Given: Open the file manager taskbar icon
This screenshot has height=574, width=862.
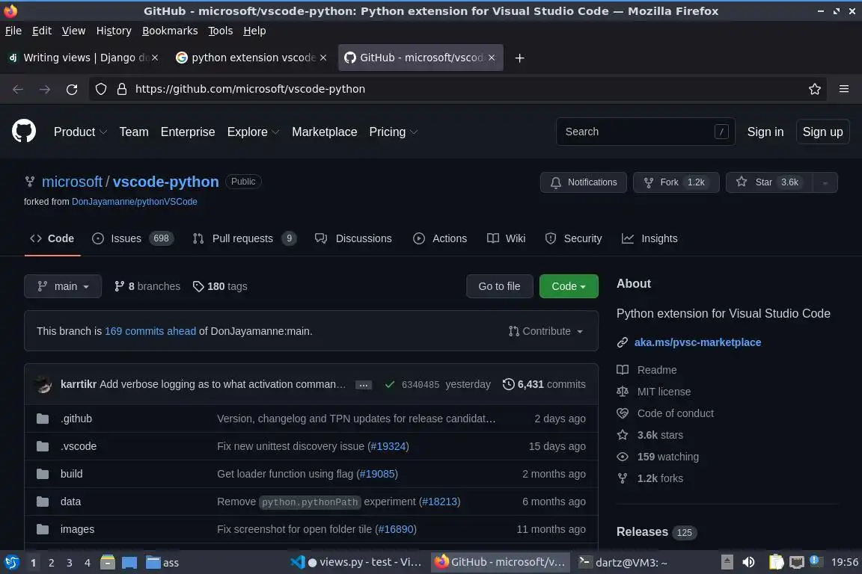Looking at the screenshot, I should [108, 562].
